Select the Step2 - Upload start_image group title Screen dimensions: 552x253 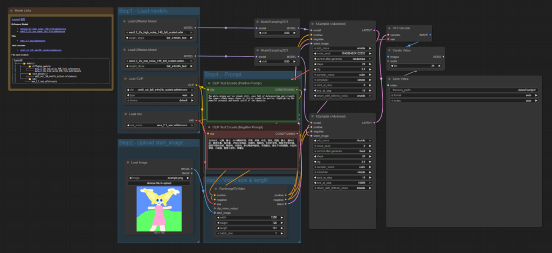(151, 143)
